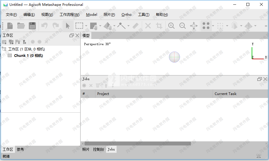
Task: Open the Model menu
Action: pos(92,15)
